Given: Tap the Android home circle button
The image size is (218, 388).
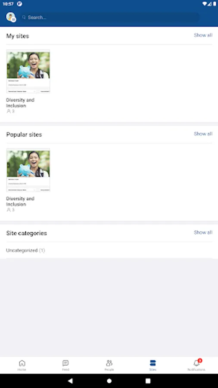Looking at the screenshot, I should [x=109, y=381].
